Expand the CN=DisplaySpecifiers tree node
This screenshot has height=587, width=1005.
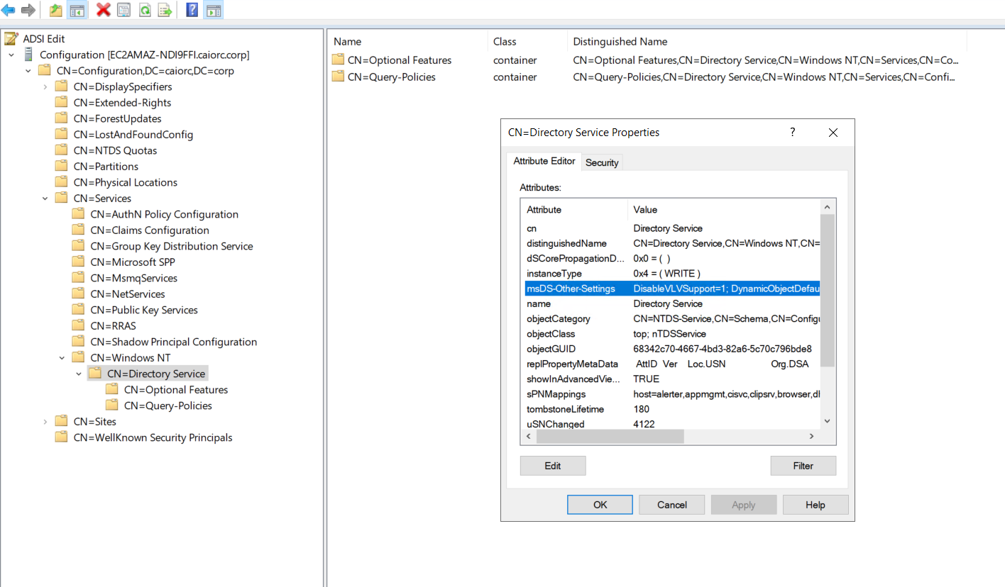pyautogui.click(x=45, y=86)
